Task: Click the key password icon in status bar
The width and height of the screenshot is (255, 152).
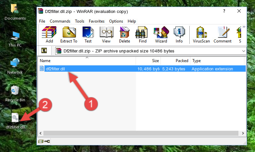Action: (47, 141)
